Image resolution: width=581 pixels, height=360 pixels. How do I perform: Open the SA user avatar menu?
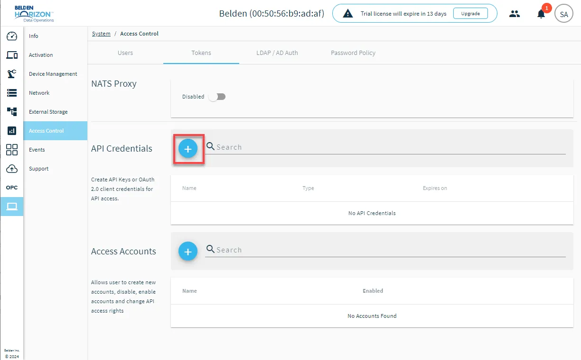click(x=564, y=14)
